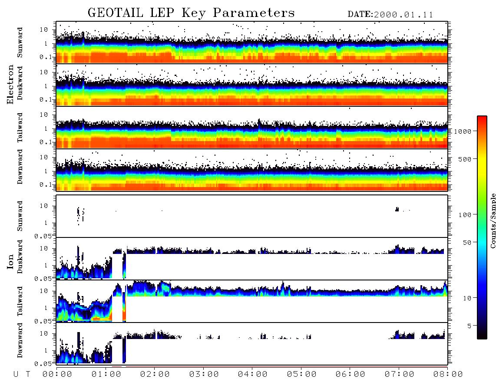Click inside the Ion Tailward spectrogram panel

coord(252,301)
